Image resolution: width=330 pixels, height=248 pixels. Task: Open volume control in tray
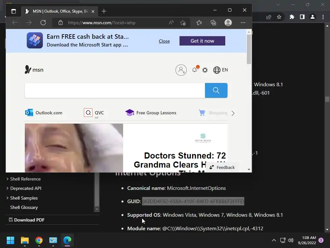point(291,240)
